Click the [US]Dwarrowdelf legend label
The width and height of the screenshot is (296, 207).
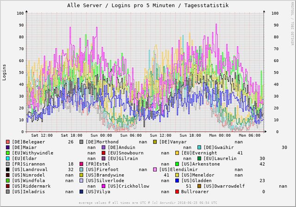223,186
